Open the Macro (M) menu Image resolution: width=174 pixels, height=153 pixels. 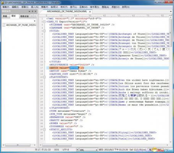click(84, 7)
